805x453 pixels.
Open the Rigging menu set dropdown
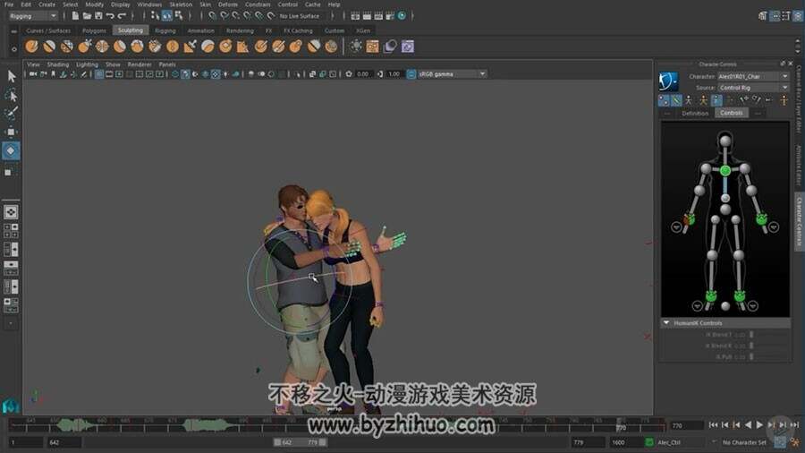[x=33, y=16]
